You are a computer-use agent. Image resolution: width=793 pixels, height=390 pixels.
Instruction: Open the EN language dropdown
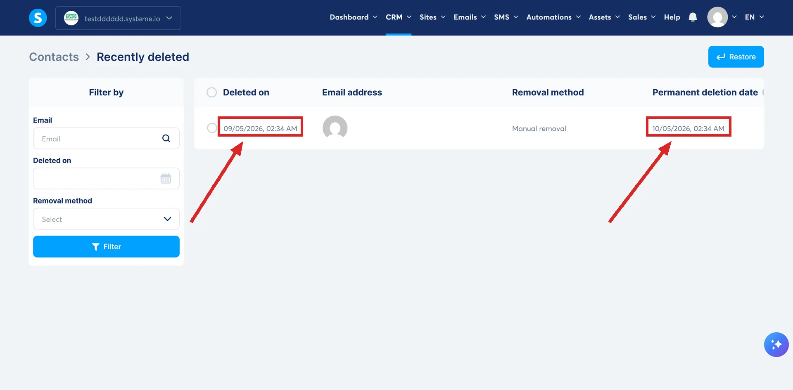pos(754,17)
